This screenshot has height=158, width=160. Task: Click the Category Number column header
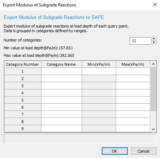point(22,64)
